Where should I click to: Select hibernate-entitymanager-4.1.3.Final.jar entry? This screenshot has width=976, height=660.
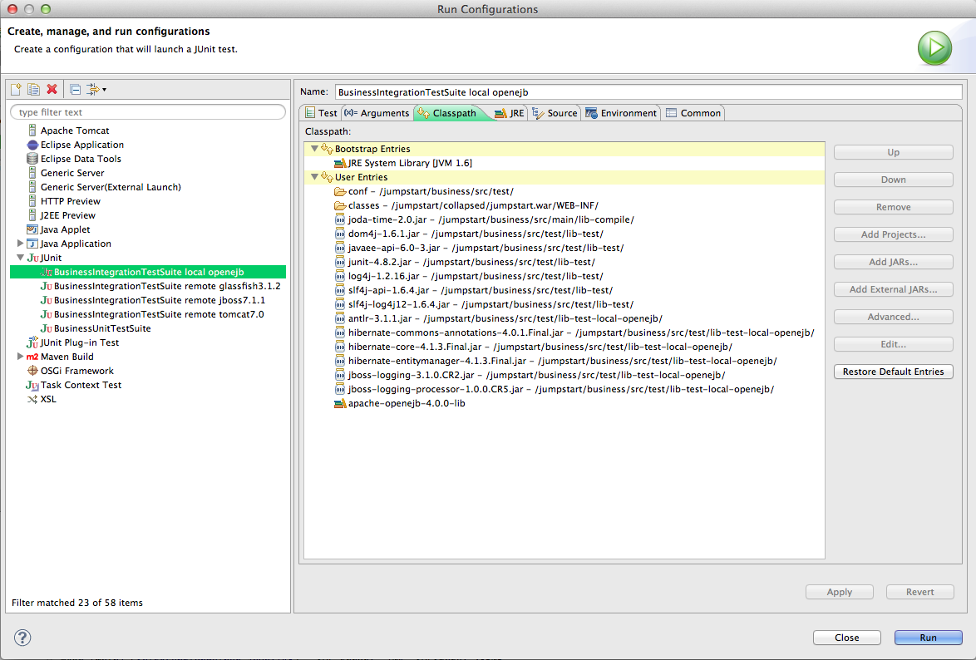pyautogui.click(x=556, y=361)
